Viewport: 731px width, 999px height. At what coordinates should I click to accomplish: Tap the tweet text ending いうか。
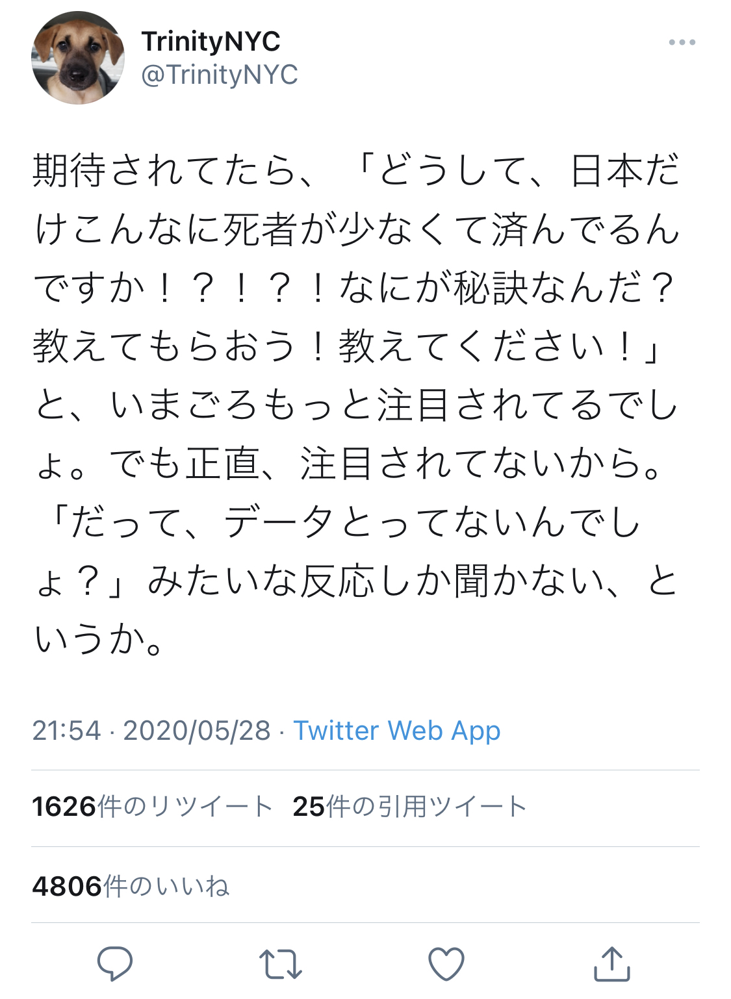[99, 639]
